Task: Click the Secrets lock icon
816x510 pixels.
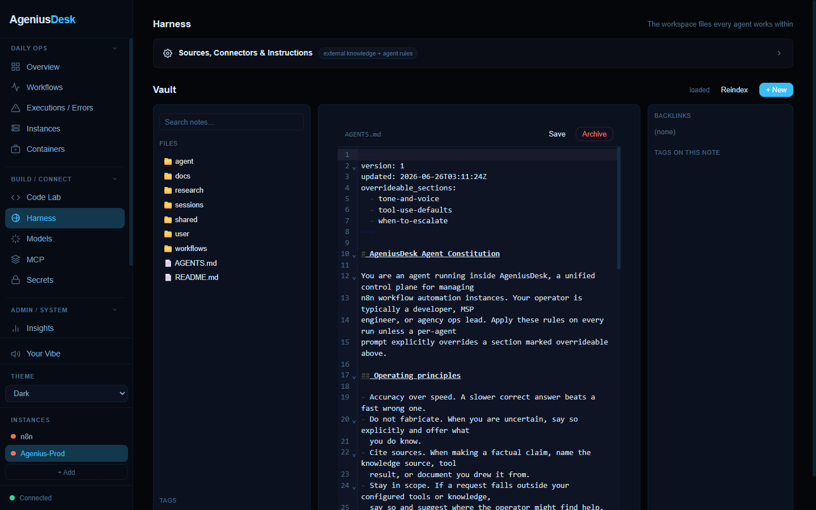Action: 15,280
